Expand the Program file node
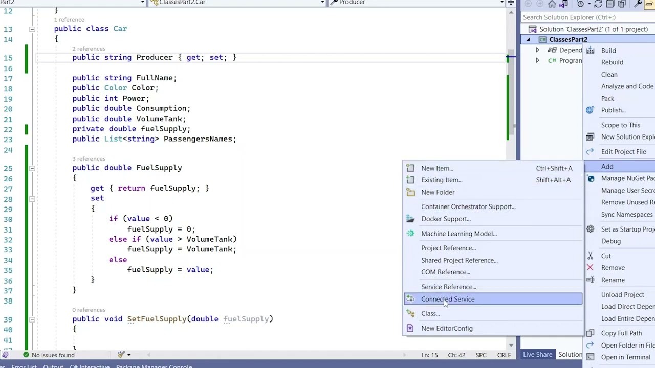 point(537,60)
